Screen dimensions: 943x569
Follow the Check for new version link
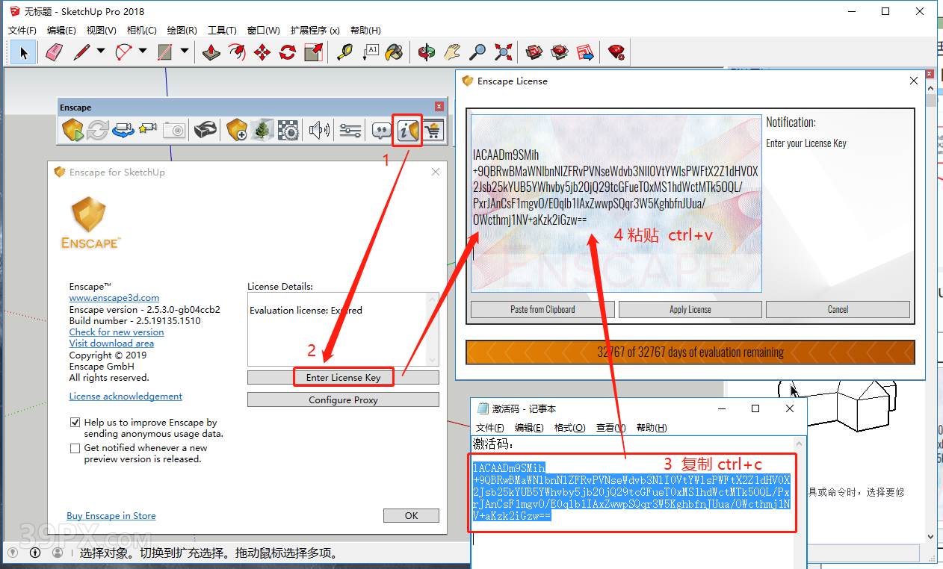tap(116, 332)
